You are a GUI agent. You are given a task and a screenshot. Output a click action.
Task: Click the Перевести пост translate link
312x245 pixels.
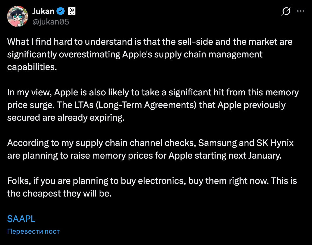tap(33, 231)
